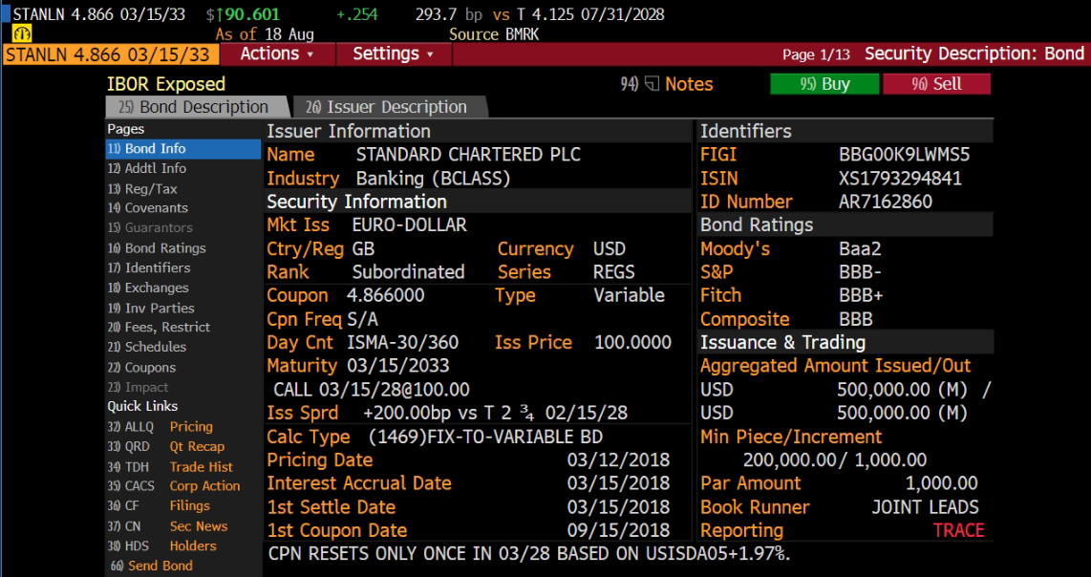Click the ISIN value XS1793294841

click(x=900, y=179)
